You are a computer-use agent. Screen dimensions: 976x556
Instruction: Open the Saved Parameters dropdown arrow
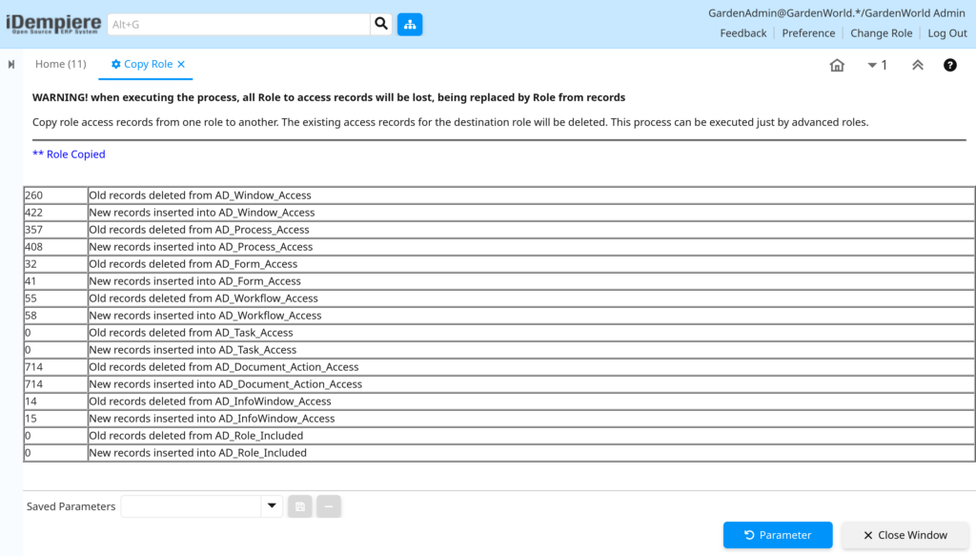272,506
